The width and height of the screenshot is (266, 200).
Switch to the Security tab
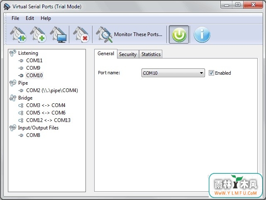[x=128, y=54]
